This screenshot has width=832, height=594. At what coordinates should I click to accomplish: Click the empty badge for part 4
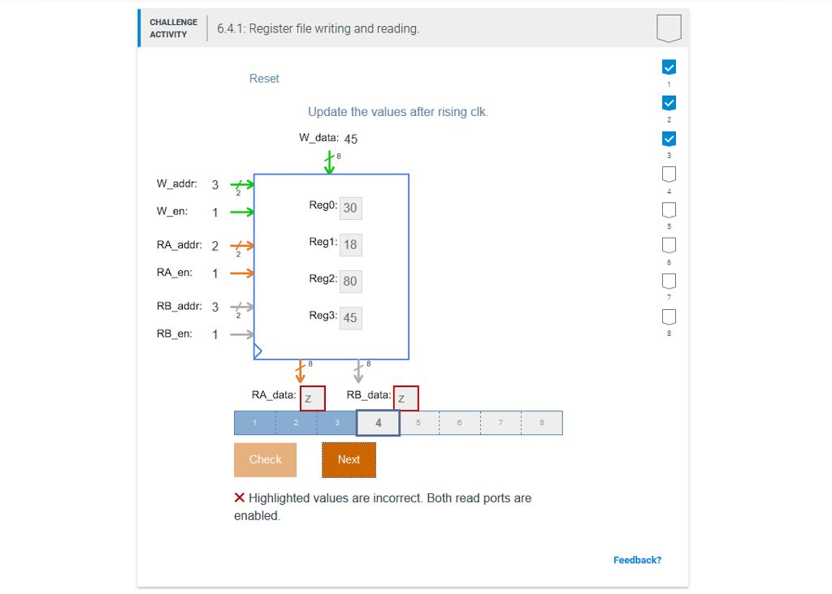[x=669, y=174]
